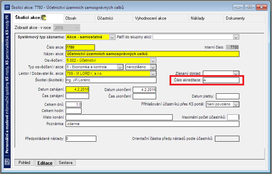Click the Školitel field Ing. Jiří Lorenc
The height and width of the screenshot is (174, 272).
[111, 80]
